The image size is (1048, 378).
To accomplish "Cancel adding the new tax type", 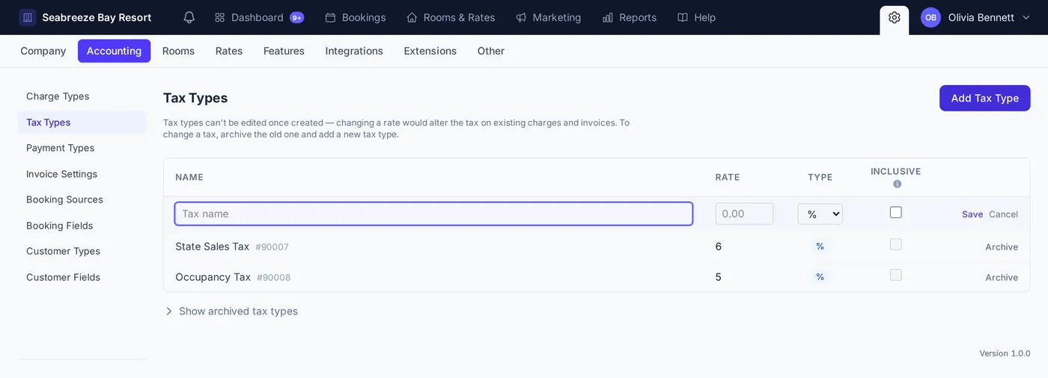I will coord(1003,214).
